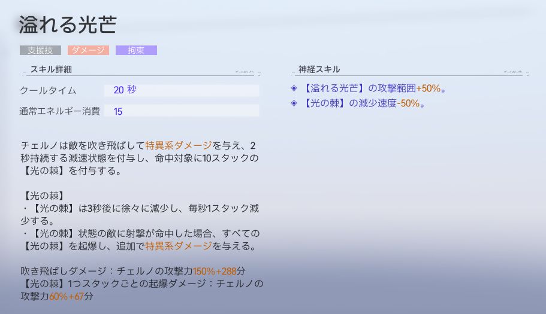
Task: Click first orange 特異系ダメージ keyword in description
Action: pyautogui.click(x=179, y=145)
